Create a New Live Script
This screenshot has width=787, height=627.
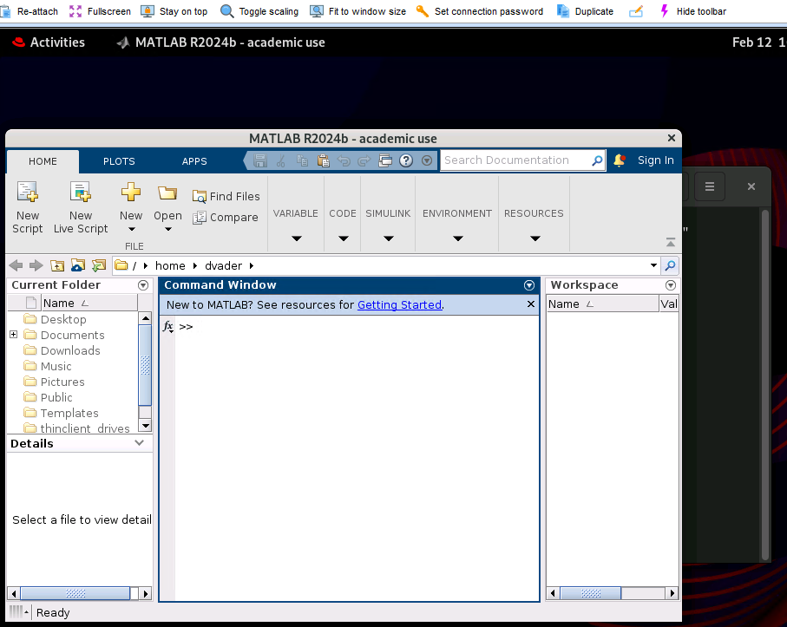pyautogui.click(x=81, y=207)
